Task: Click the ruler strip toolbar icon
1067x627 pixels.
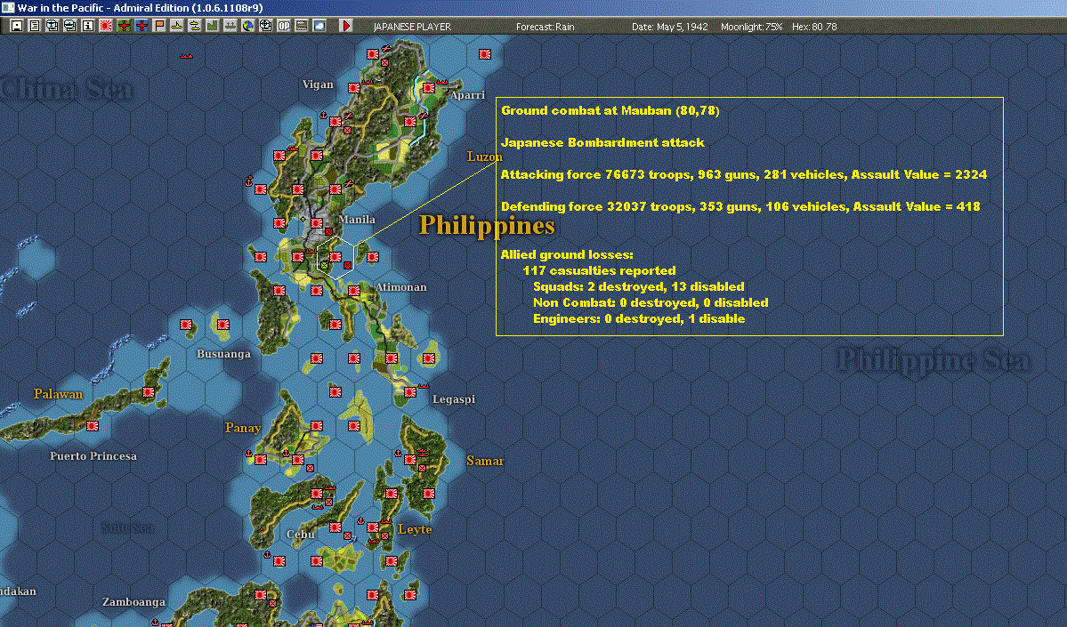Action: [302, 26]
